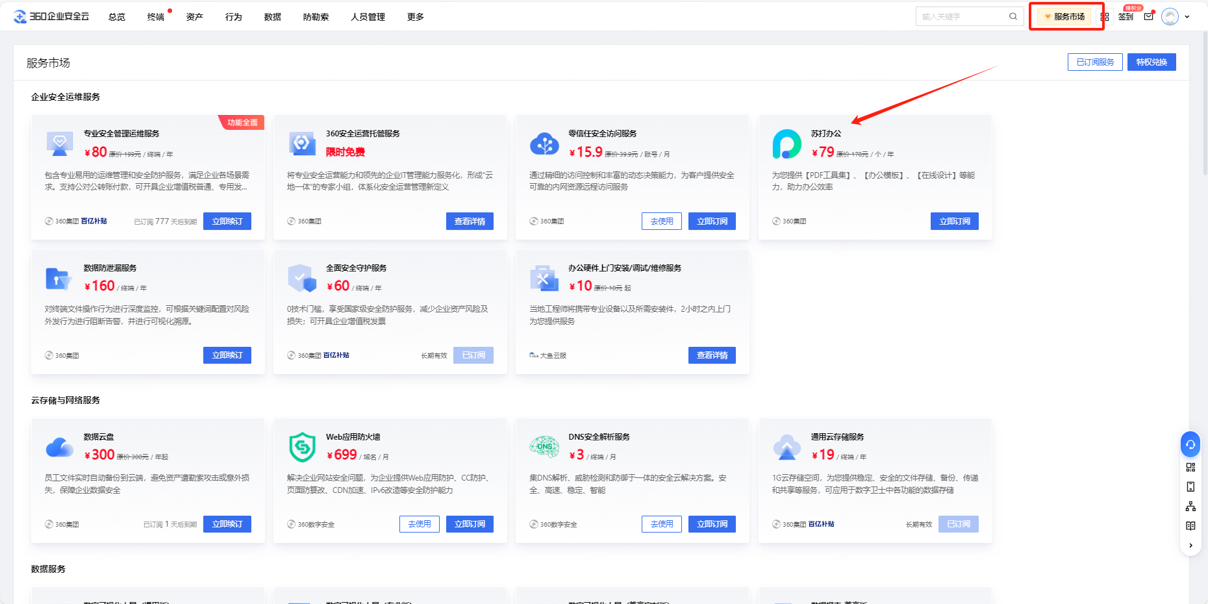The image size is (1208, 604).
Task: Click the 特权兑换 button
Action: point(1151,62)
